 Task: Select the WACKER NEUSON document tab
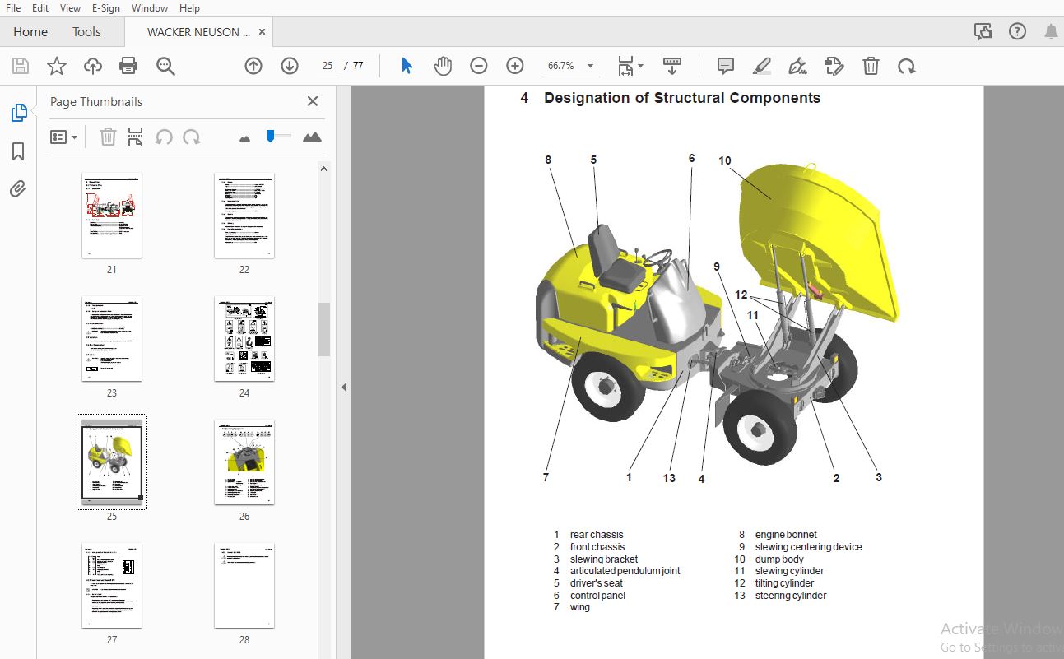(x=197, y=32)
